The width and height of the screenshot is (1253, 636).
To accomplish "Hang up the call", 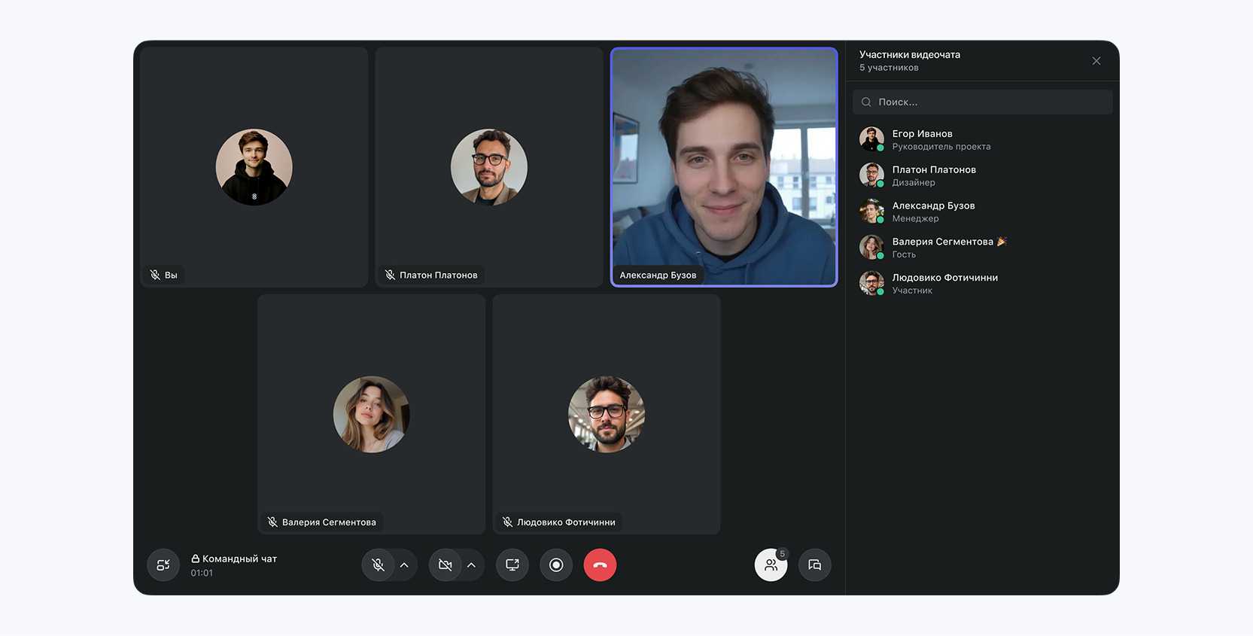I will pos(600,565).
